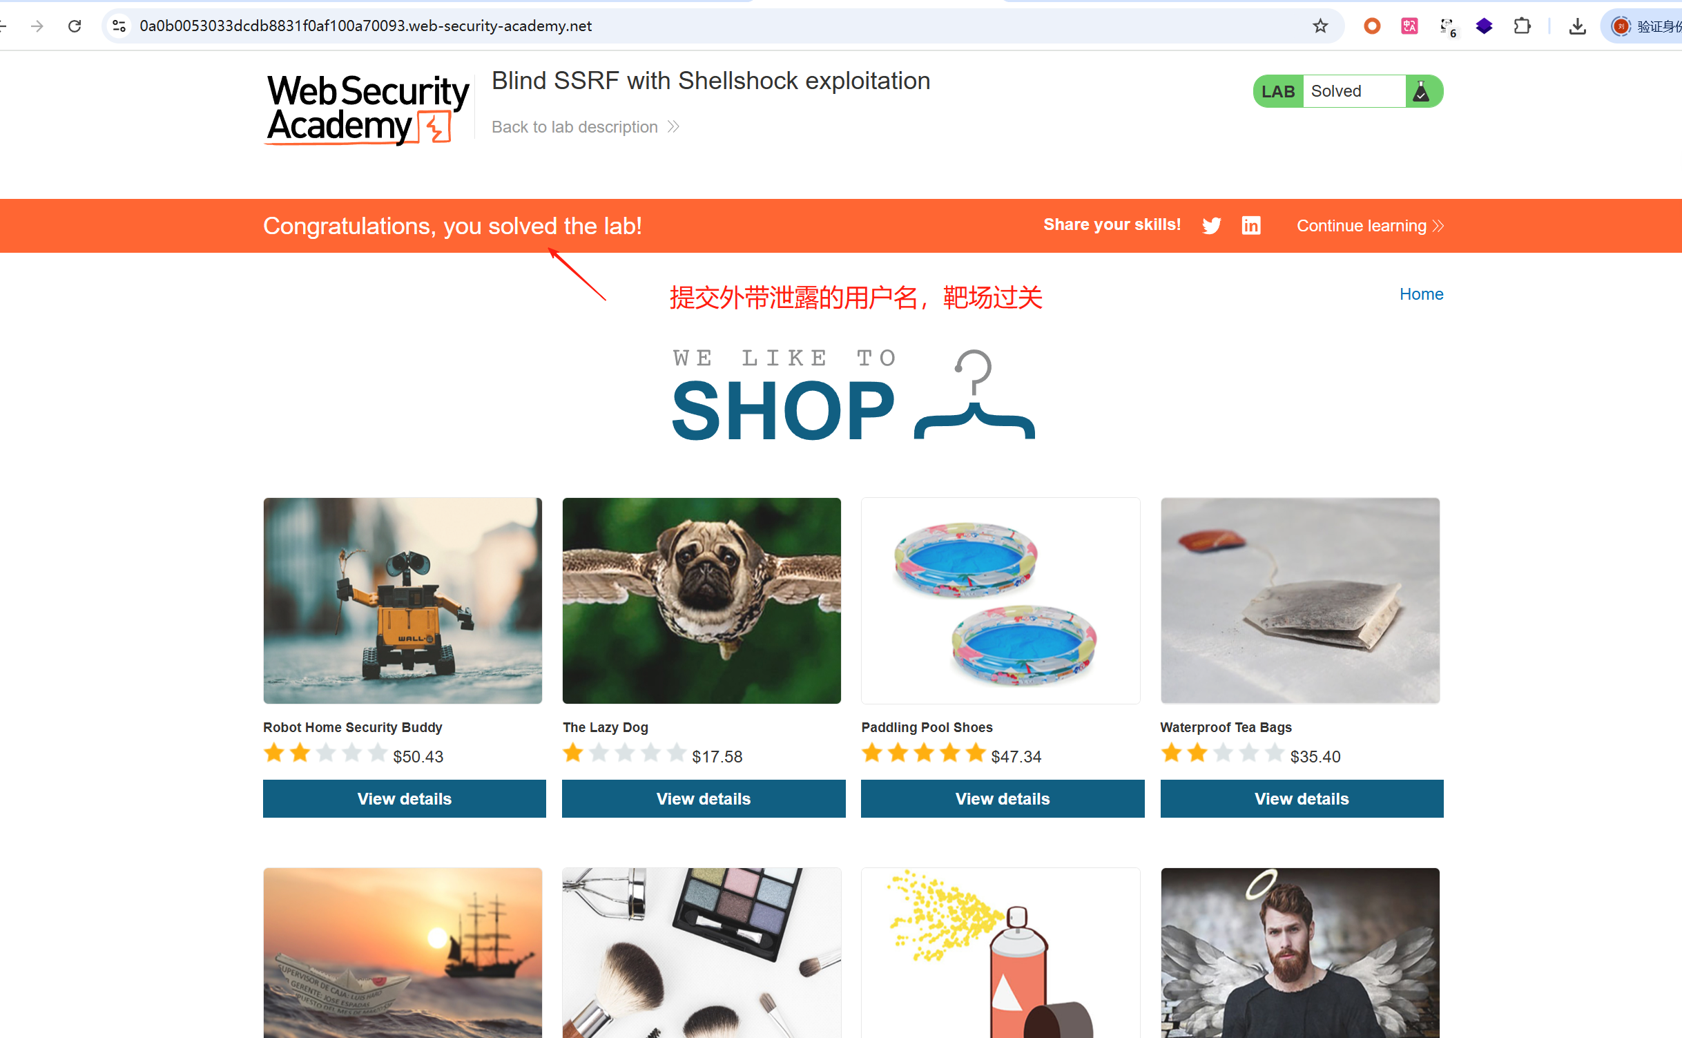Go forward with browser arrow

click(x=37, y=26)
